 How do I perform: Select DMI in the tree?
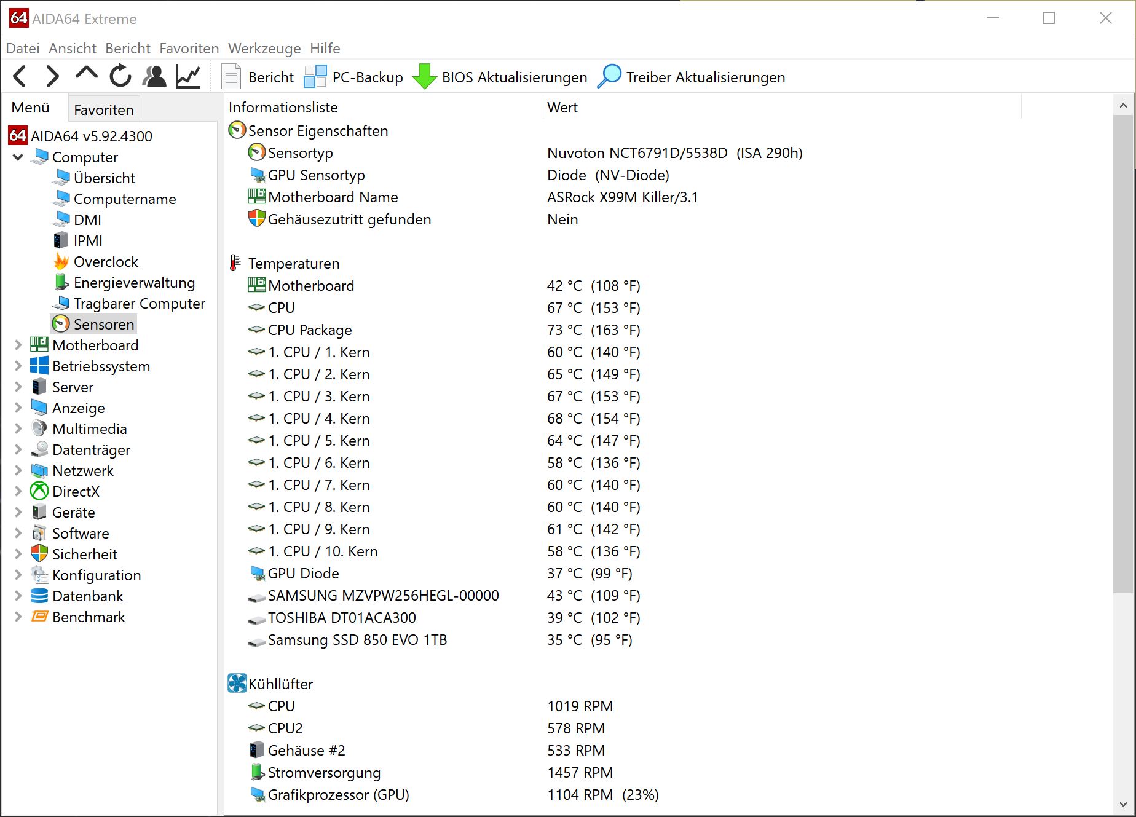click(87, 219)
